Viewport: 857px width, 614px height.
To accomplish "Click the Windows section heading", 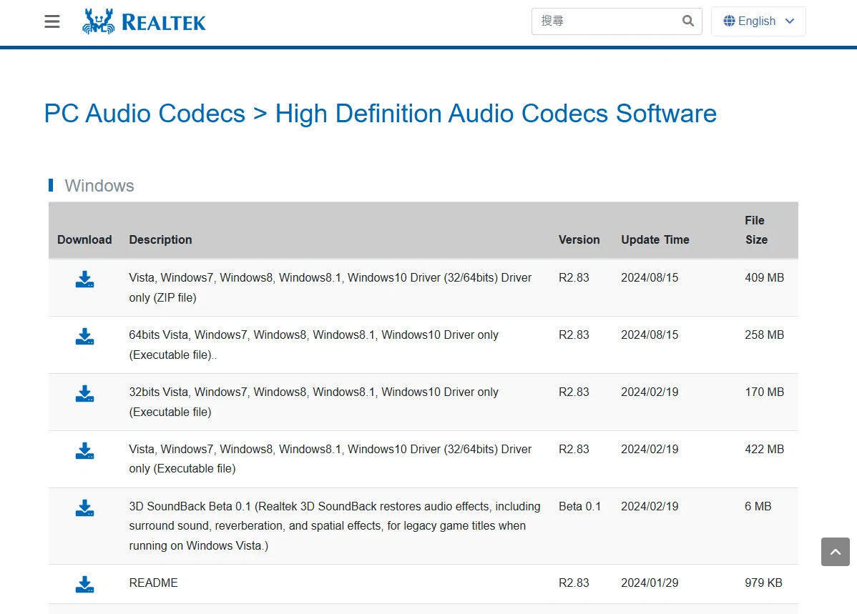I will [x=99, y=186].
